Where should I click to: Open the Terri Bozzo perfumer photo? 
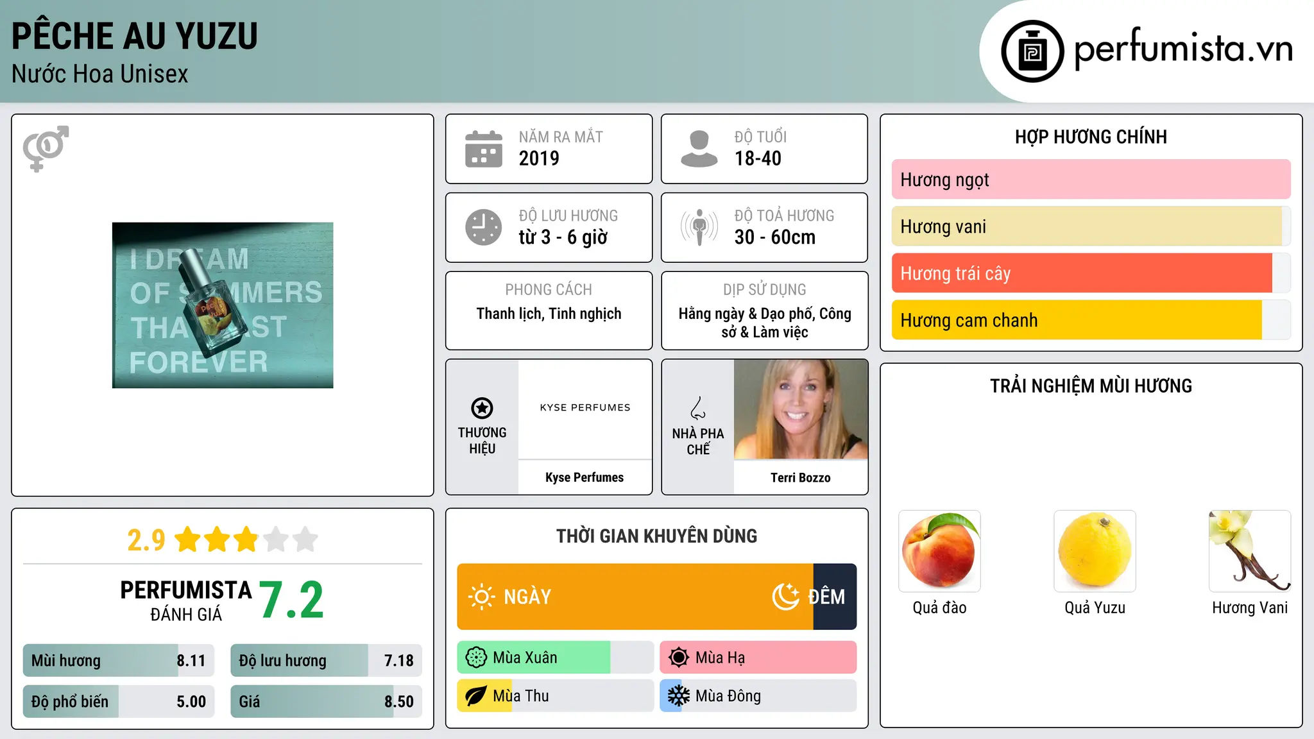pos(801,409)
